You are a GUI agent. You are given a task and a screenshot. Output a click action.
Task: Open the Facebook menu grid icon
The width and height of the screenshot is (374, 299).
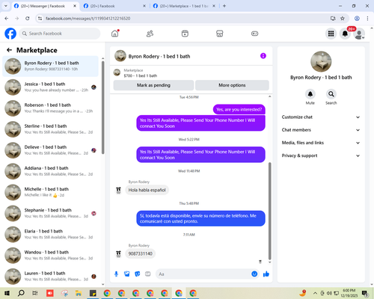[x=331, y=34]
